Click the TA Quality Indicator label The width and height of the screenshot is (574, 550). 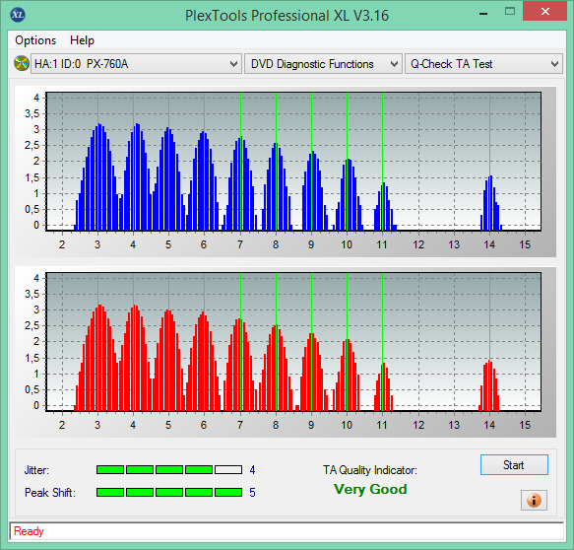[370, 470]
